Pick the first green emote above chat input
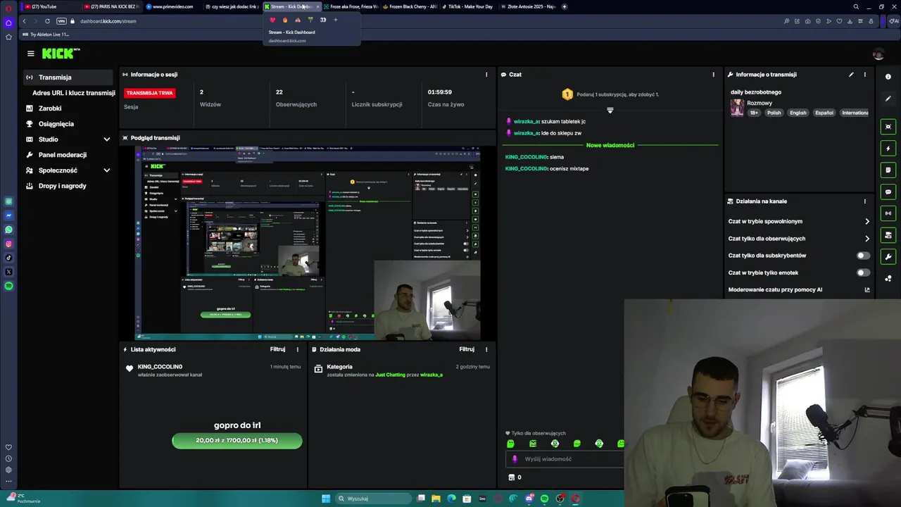Viewport: 901px width, 507px height. pos(511,444)
